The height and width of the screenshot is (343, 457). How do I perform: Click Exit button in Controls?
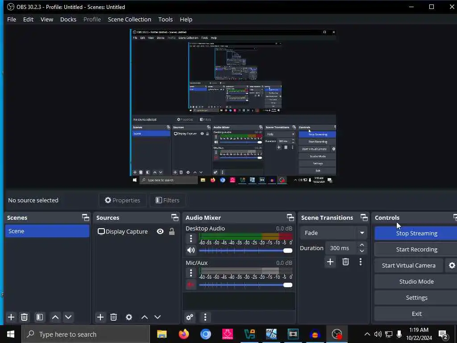(x=416, y=314)
